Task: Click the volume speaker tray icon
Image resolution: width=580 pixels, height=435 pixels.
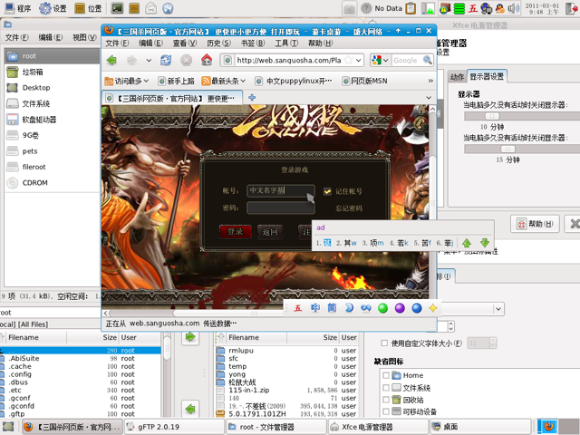Action: coord(514,8)
